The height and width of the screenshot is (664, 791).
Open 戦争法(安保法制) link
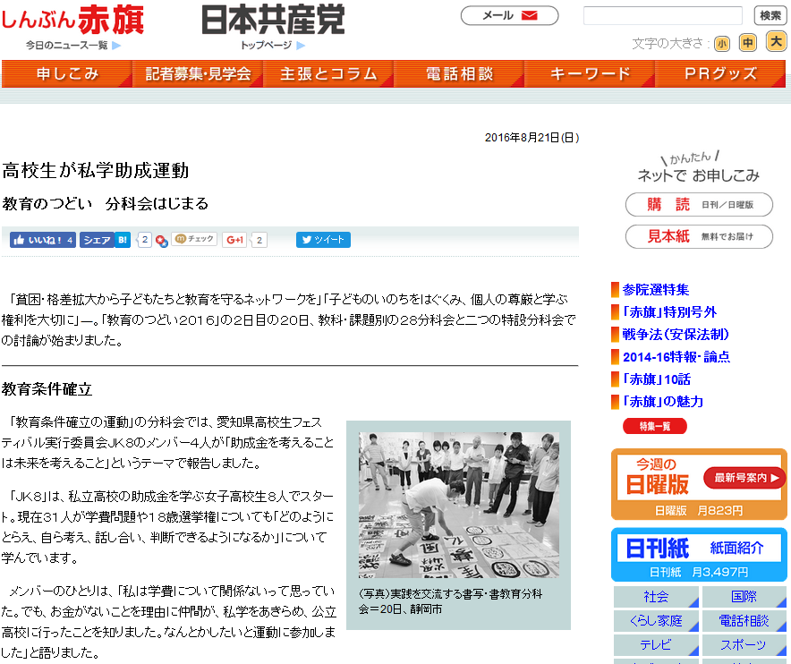coord(676,334)
